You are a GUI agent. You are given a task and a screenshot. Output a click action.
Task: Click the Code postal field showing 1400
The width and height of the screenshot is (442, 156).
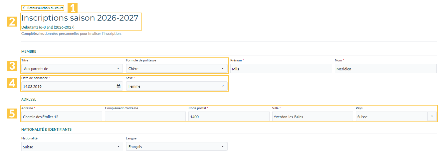pyautogui.click(x=229, y=117)
